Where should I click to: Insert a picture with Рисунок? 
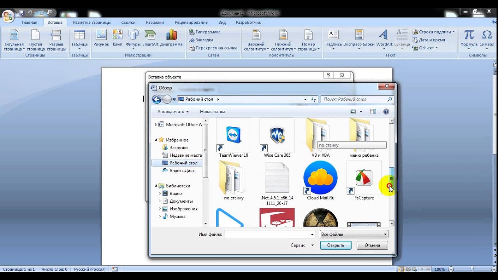tap(101, 38)
